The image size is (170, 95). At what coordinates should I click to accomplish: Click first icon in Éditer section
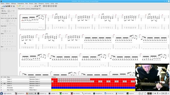click(x=3, y=11)
